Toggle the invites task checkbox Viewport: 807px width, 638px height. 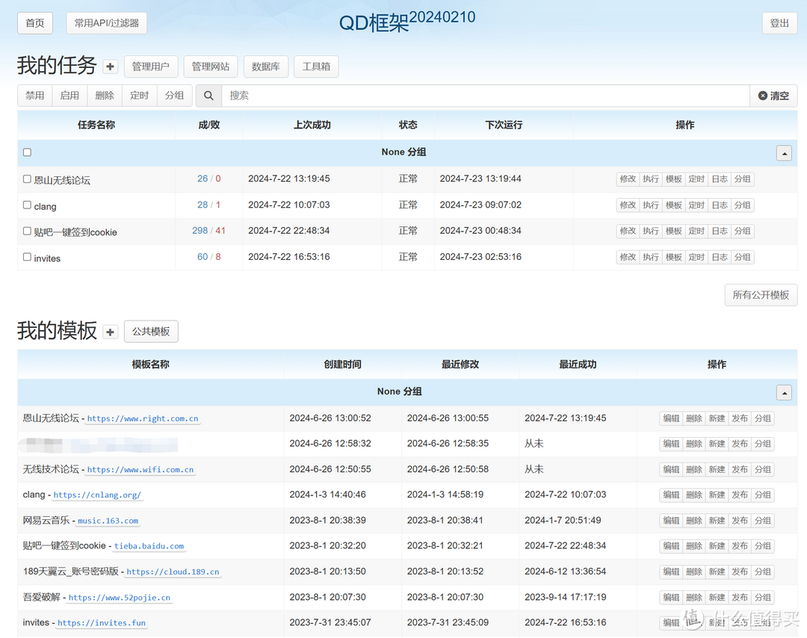tap(27, 257)
